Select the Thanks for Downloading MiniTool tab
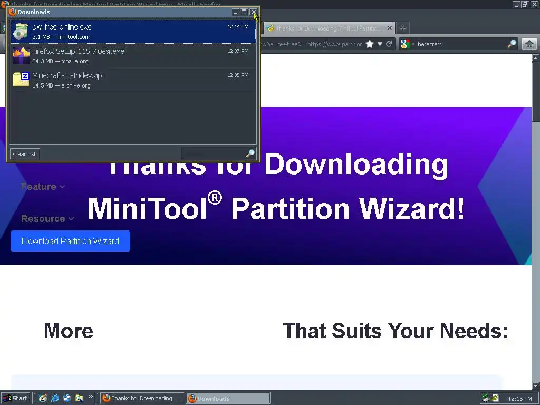Screen dimensions: 540x405 point(329,28)
